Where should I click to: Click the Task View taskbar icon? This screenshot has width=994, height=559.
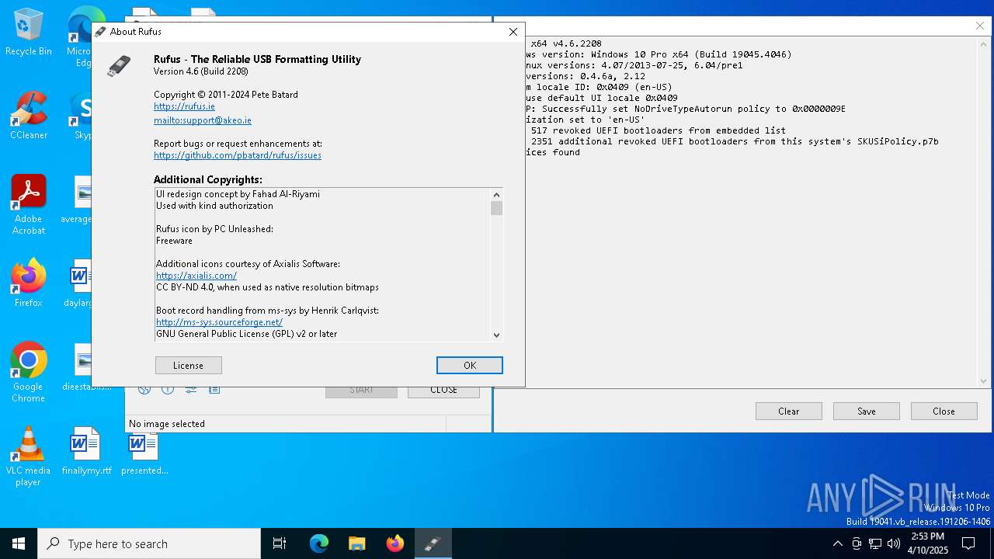pos(280,543)
